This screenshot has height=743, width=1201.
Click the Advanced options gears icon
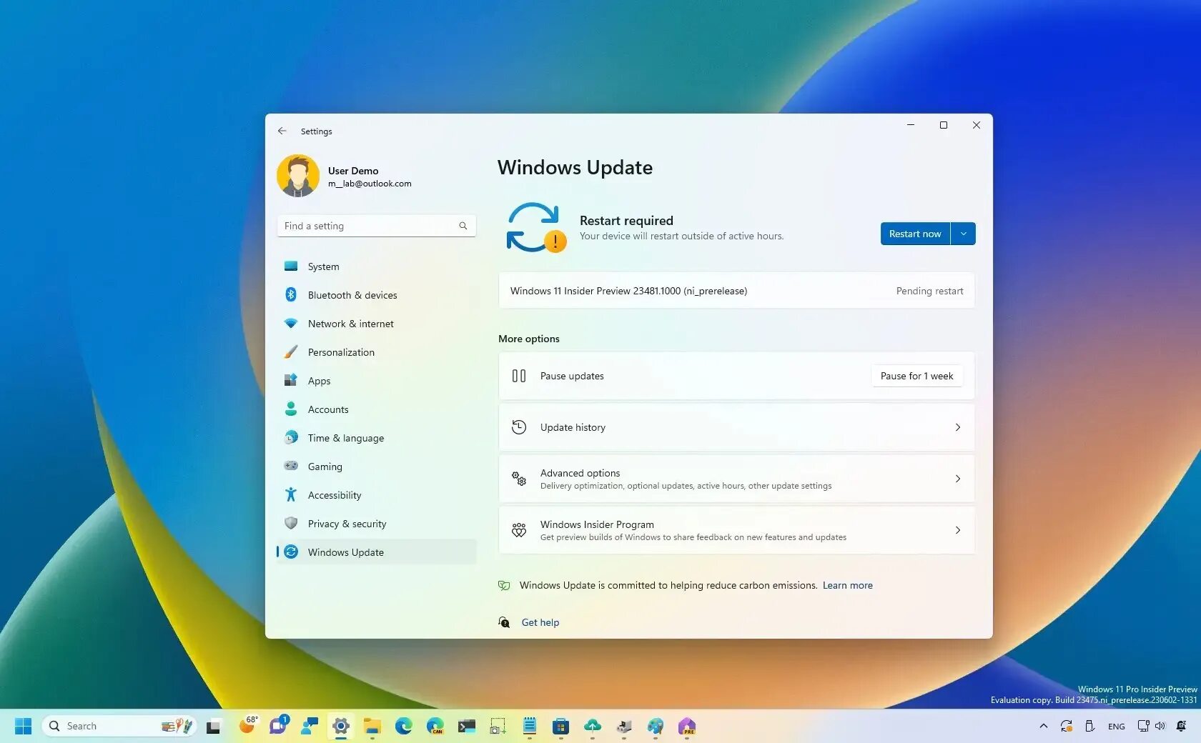(x=519, y=479)
